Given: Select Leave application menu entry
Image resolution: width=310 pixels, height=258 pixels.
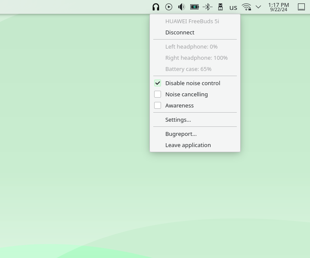Looking at the screenshot, I should point(195,145).
